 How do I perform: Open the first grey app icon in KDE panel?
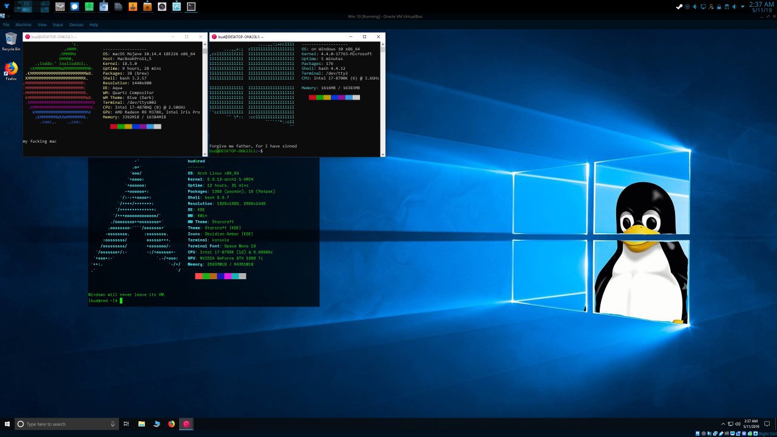tap(60, 7)
